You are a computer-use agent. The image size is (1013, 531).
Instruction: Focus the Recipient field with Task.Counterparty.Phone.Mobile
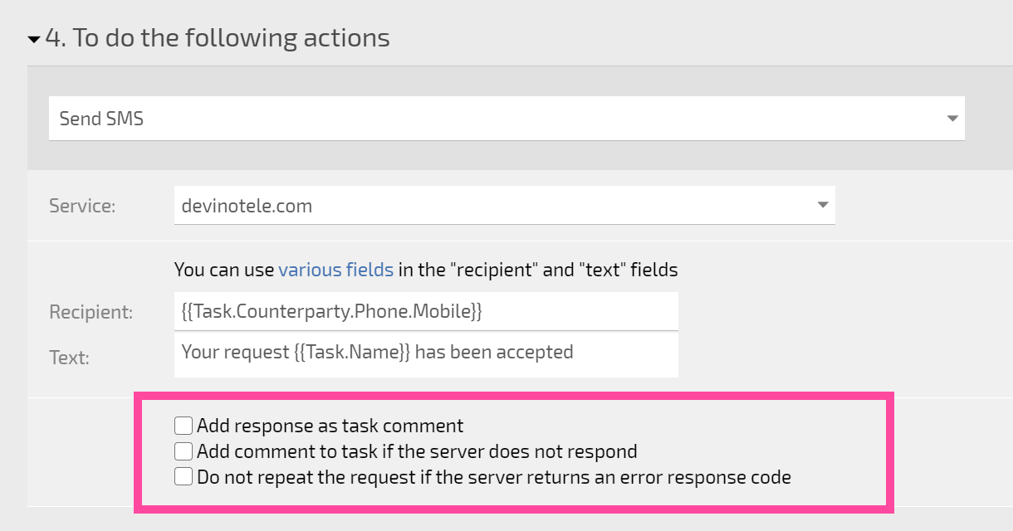(x=426, y=311)
